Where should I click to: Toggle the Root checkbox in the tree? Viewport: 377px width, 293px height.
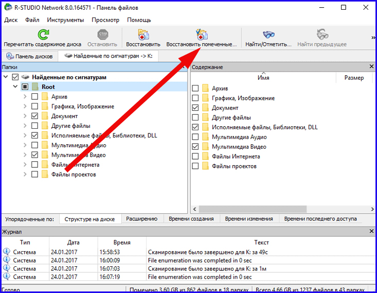pos(25,87)
